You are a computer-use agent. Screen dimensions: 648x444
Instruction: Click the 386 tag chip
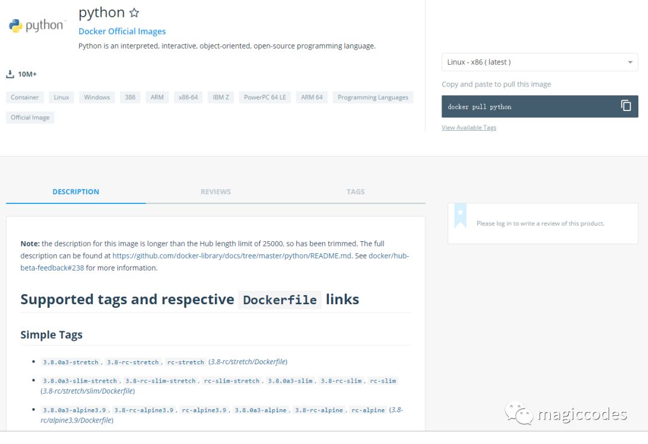pyautogui.click(x=130, y=97)
